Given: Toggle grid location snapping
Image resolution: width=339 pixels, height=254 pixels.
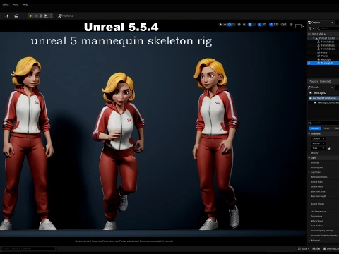Looking at the screenshot, I should (250, 25).
